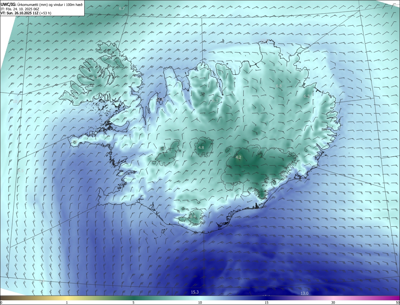The height and width of the screenshot is (305, 400).
Task: Click the 0 tick label on the color scale
Action: point(1,303)
